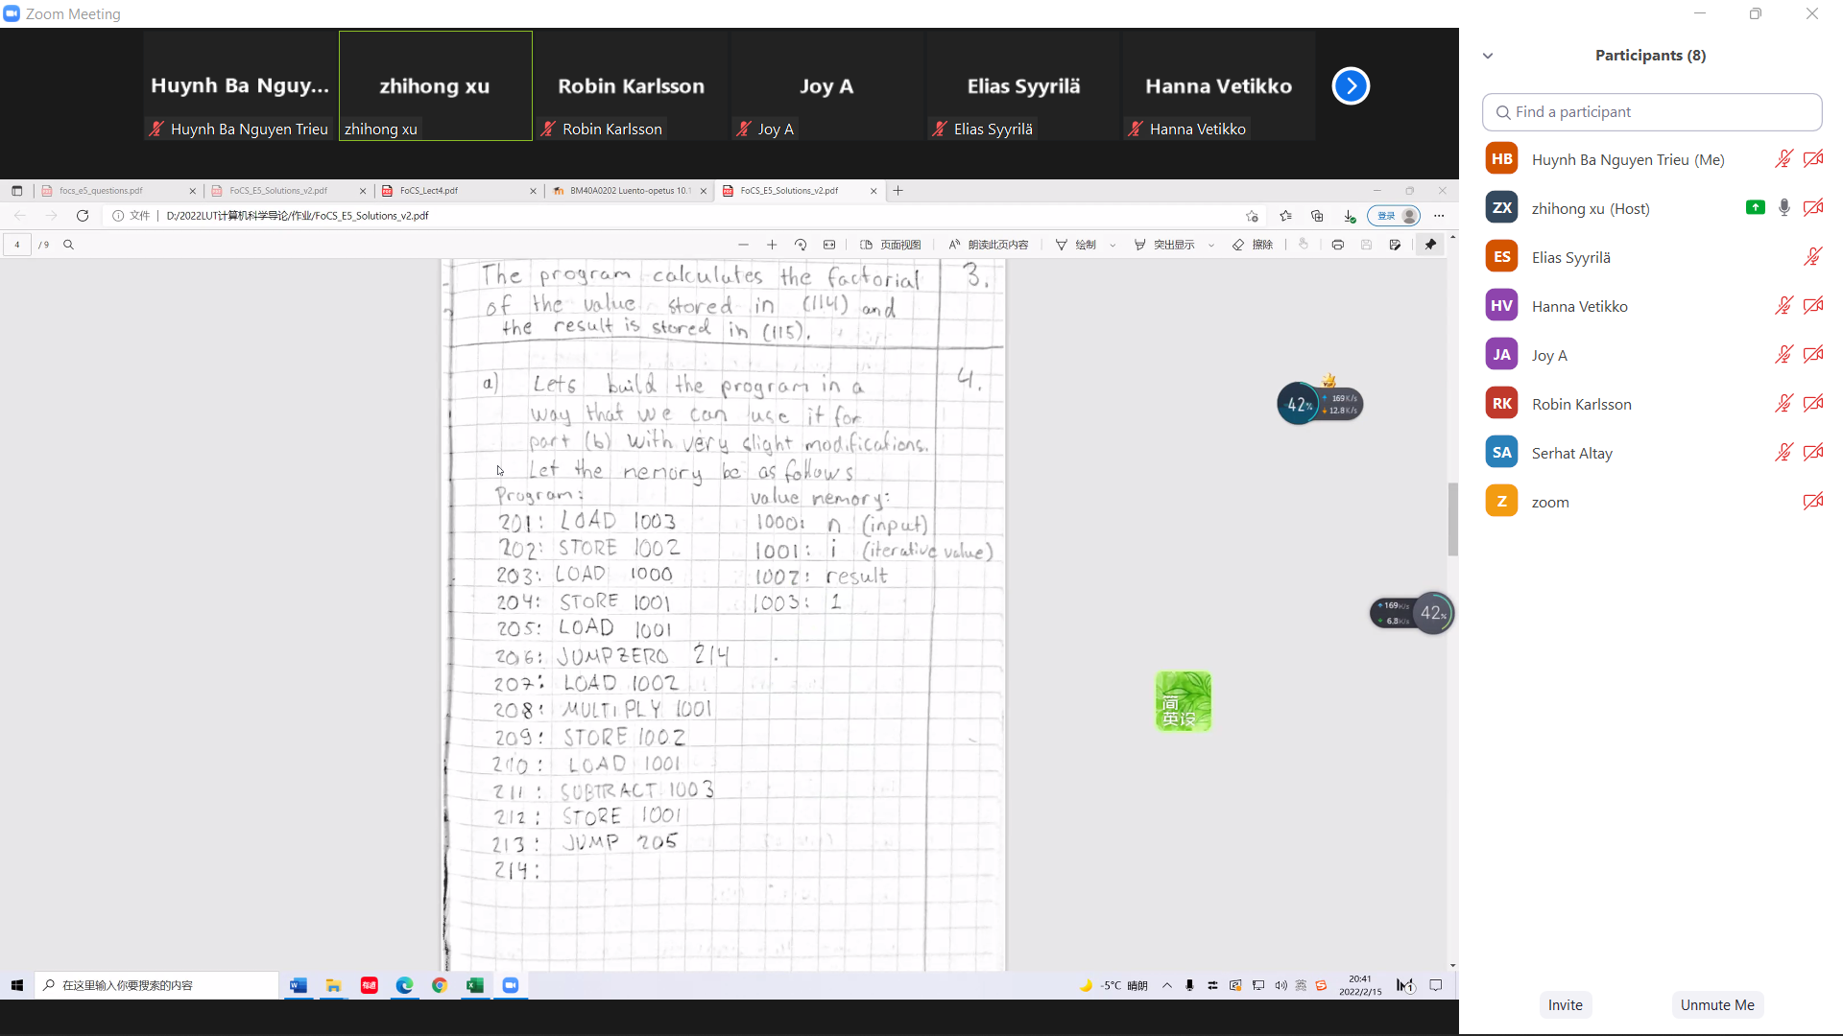This screenshot has height=1036, width=1843.
Task: Open the highlight tool dropdown arrow
Action: pos(1211,246)
